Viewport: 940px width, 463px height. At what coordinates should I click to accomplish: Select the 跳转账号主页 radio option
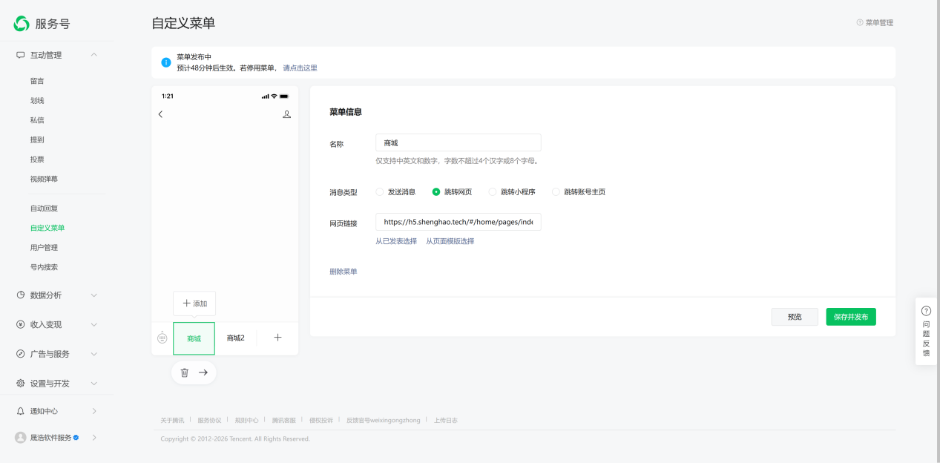(556, 192)
